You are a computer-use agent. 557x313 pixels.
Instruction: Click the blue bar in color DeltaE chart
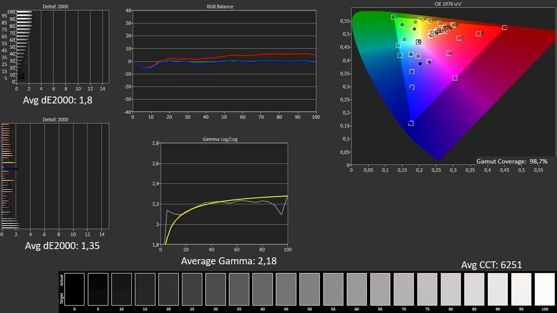10,169
